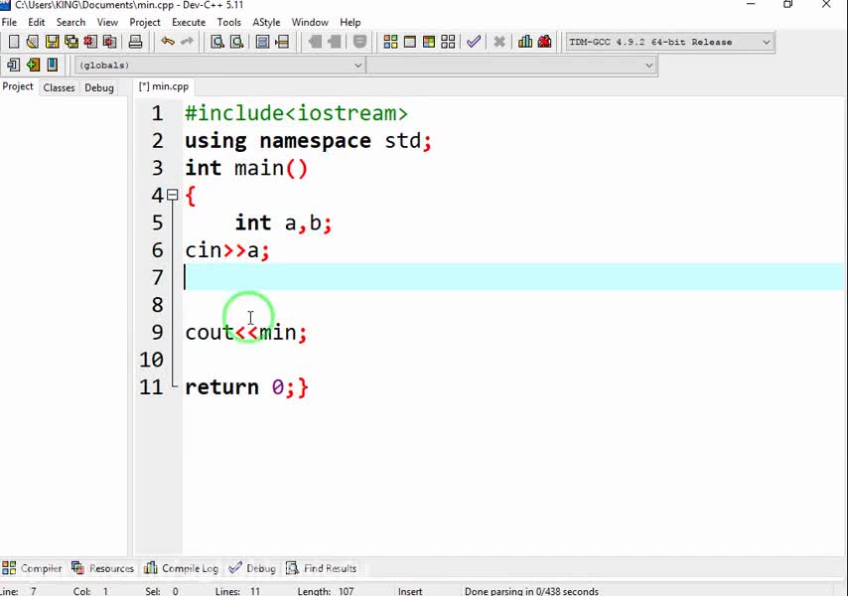Open the Execute menu
848x596 pixels.
tap(188, 22)
